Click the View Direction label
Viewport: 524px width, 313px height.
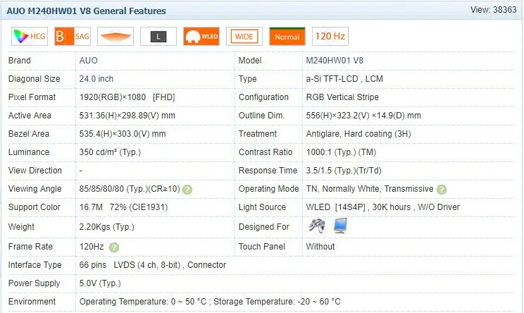[x=35, y=171]
